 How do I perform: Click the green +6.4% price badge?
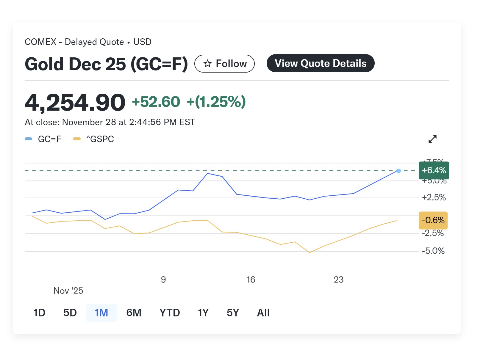[434, 170]
